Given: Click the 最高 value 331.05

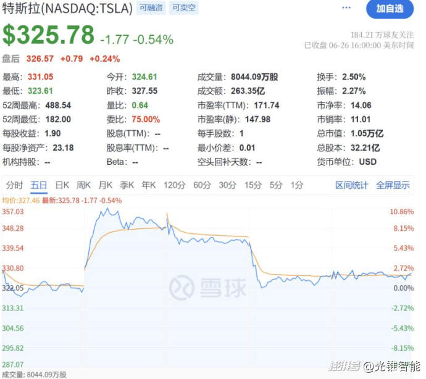Looking at the screenshot, I should point(41,77).
